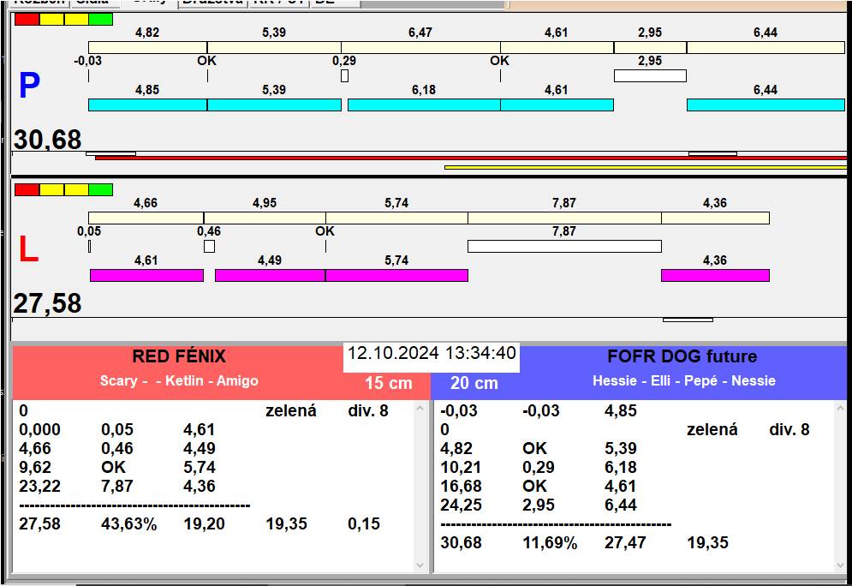Viewport: 852px width, 586px height.
Task: Select the magenta 4,49 run bar
Action: point(270,275)
